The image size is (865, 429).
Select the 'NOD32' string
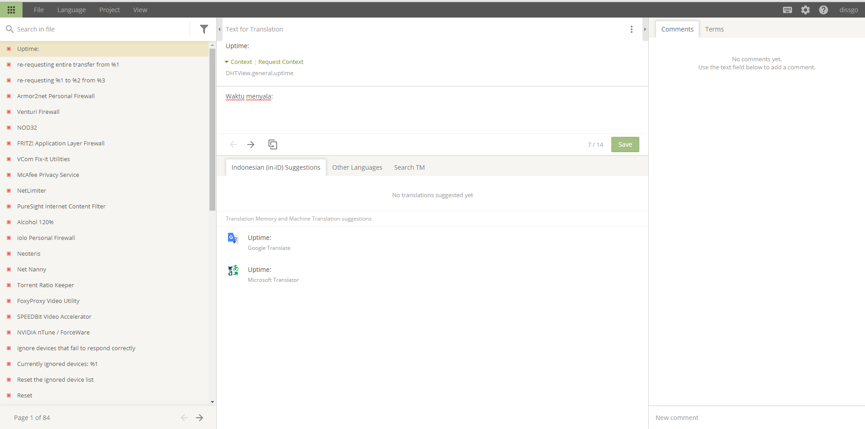coord(105,127)
